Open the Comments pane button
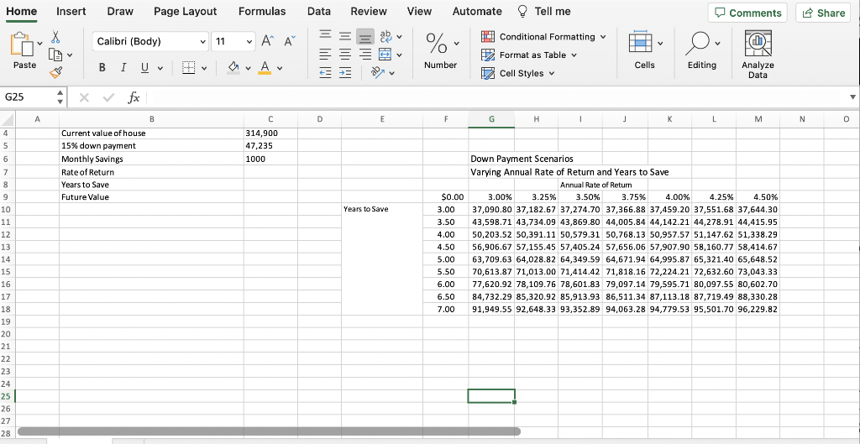 click(x=747, y=13)
